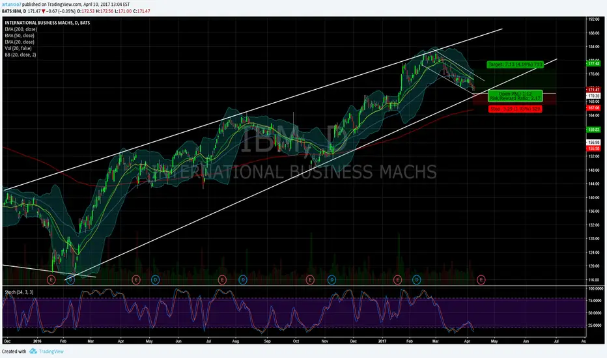This screenshot has height=358, width=607.
Task: Click the 25.0000 stochastic scale label
Action: point(596,325)
